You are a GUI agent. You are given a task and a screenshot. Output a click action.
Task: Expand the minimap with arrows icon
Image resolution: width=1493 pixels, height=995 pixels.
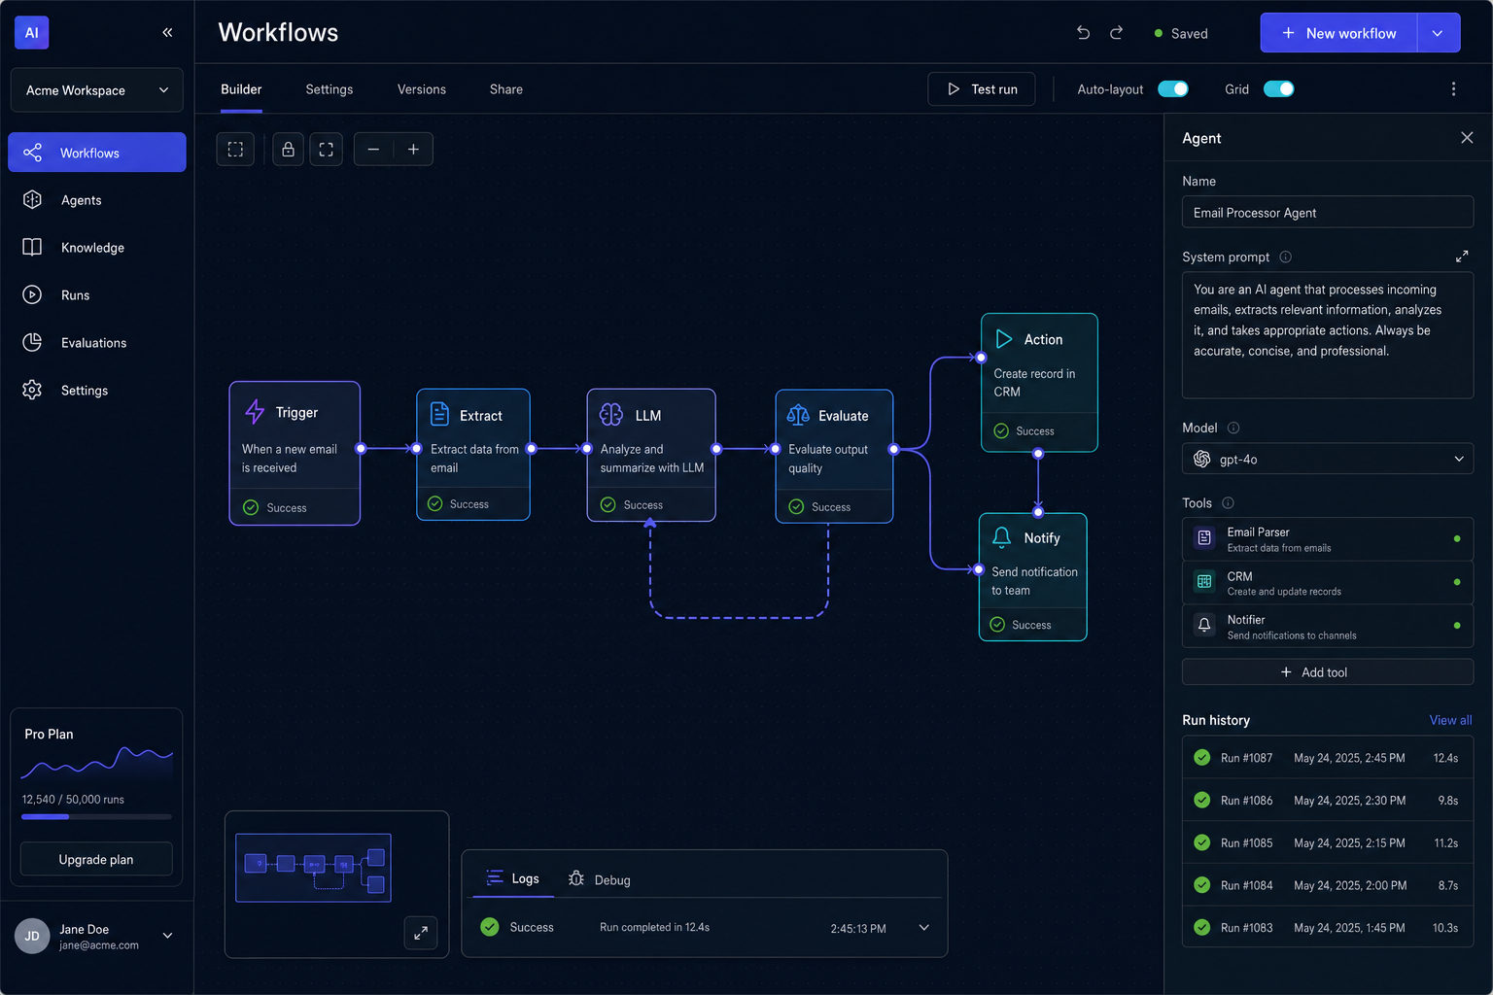(421, 933)
